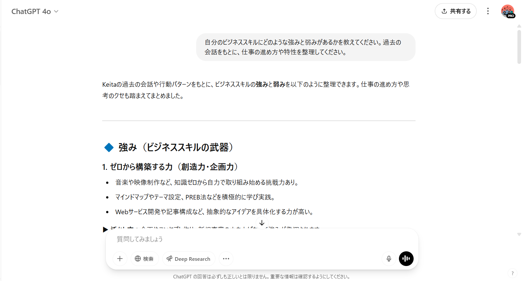
Task: Open the PRO profile avatar menu
Action: (x=508, y=11)
